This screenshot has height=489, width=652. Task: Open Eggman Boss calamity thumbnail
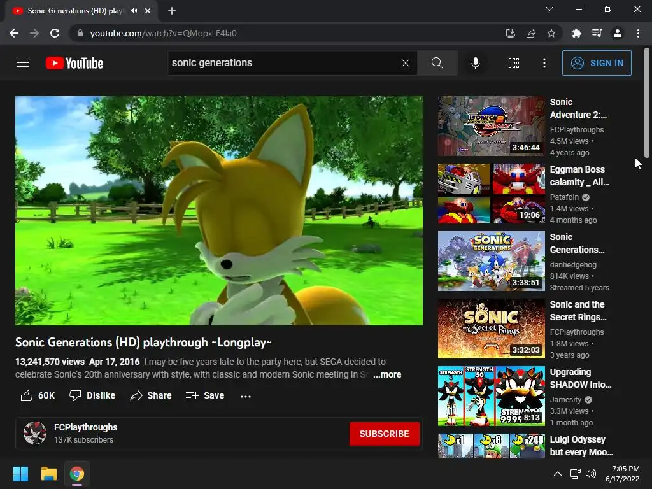(491, 194)
